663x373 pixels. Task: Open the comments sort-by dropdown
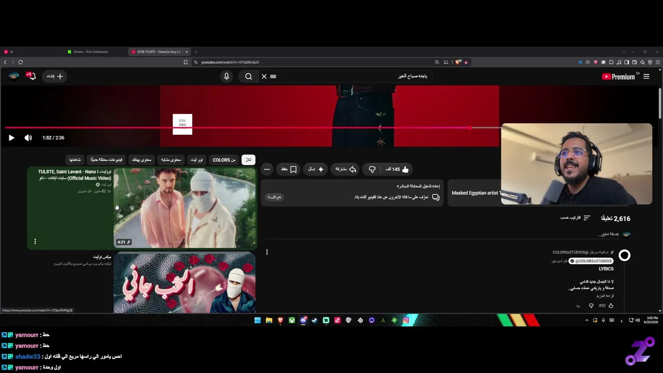point(575,218)
